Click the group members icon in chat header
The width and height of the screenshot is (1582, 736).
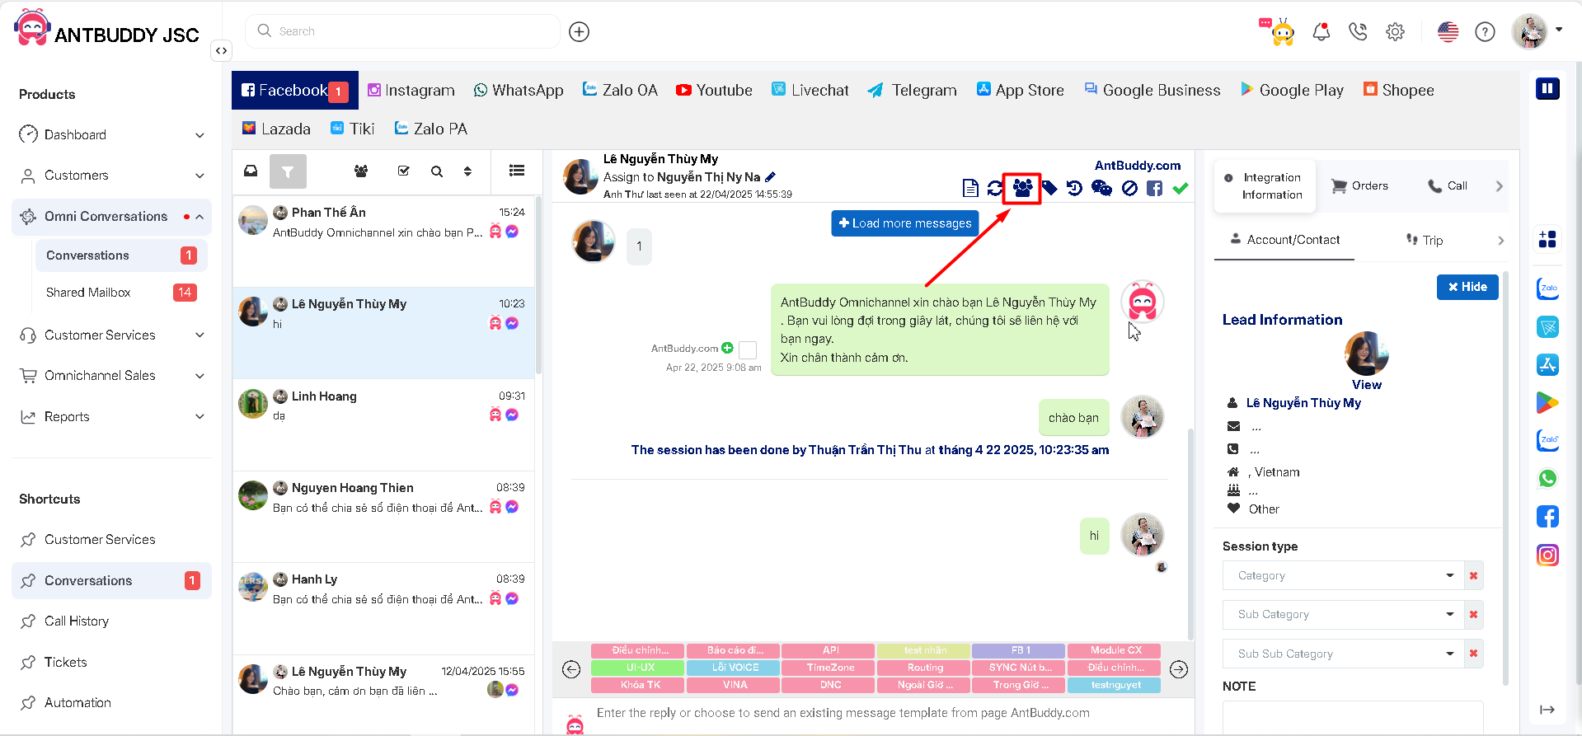click(x=1022, y=188)
